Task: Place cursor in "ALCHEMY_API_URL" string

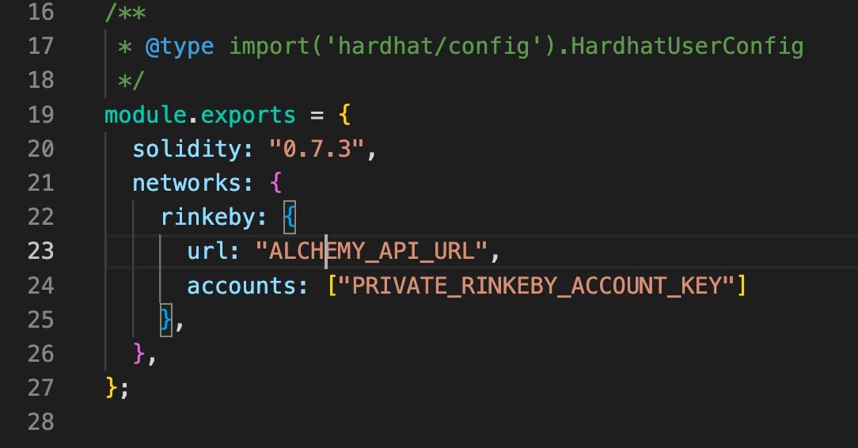Action: click(x=372, y=251)
